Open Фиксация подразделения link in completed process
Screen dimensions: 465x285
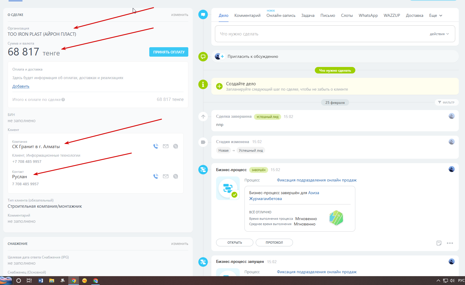[317, 180]
